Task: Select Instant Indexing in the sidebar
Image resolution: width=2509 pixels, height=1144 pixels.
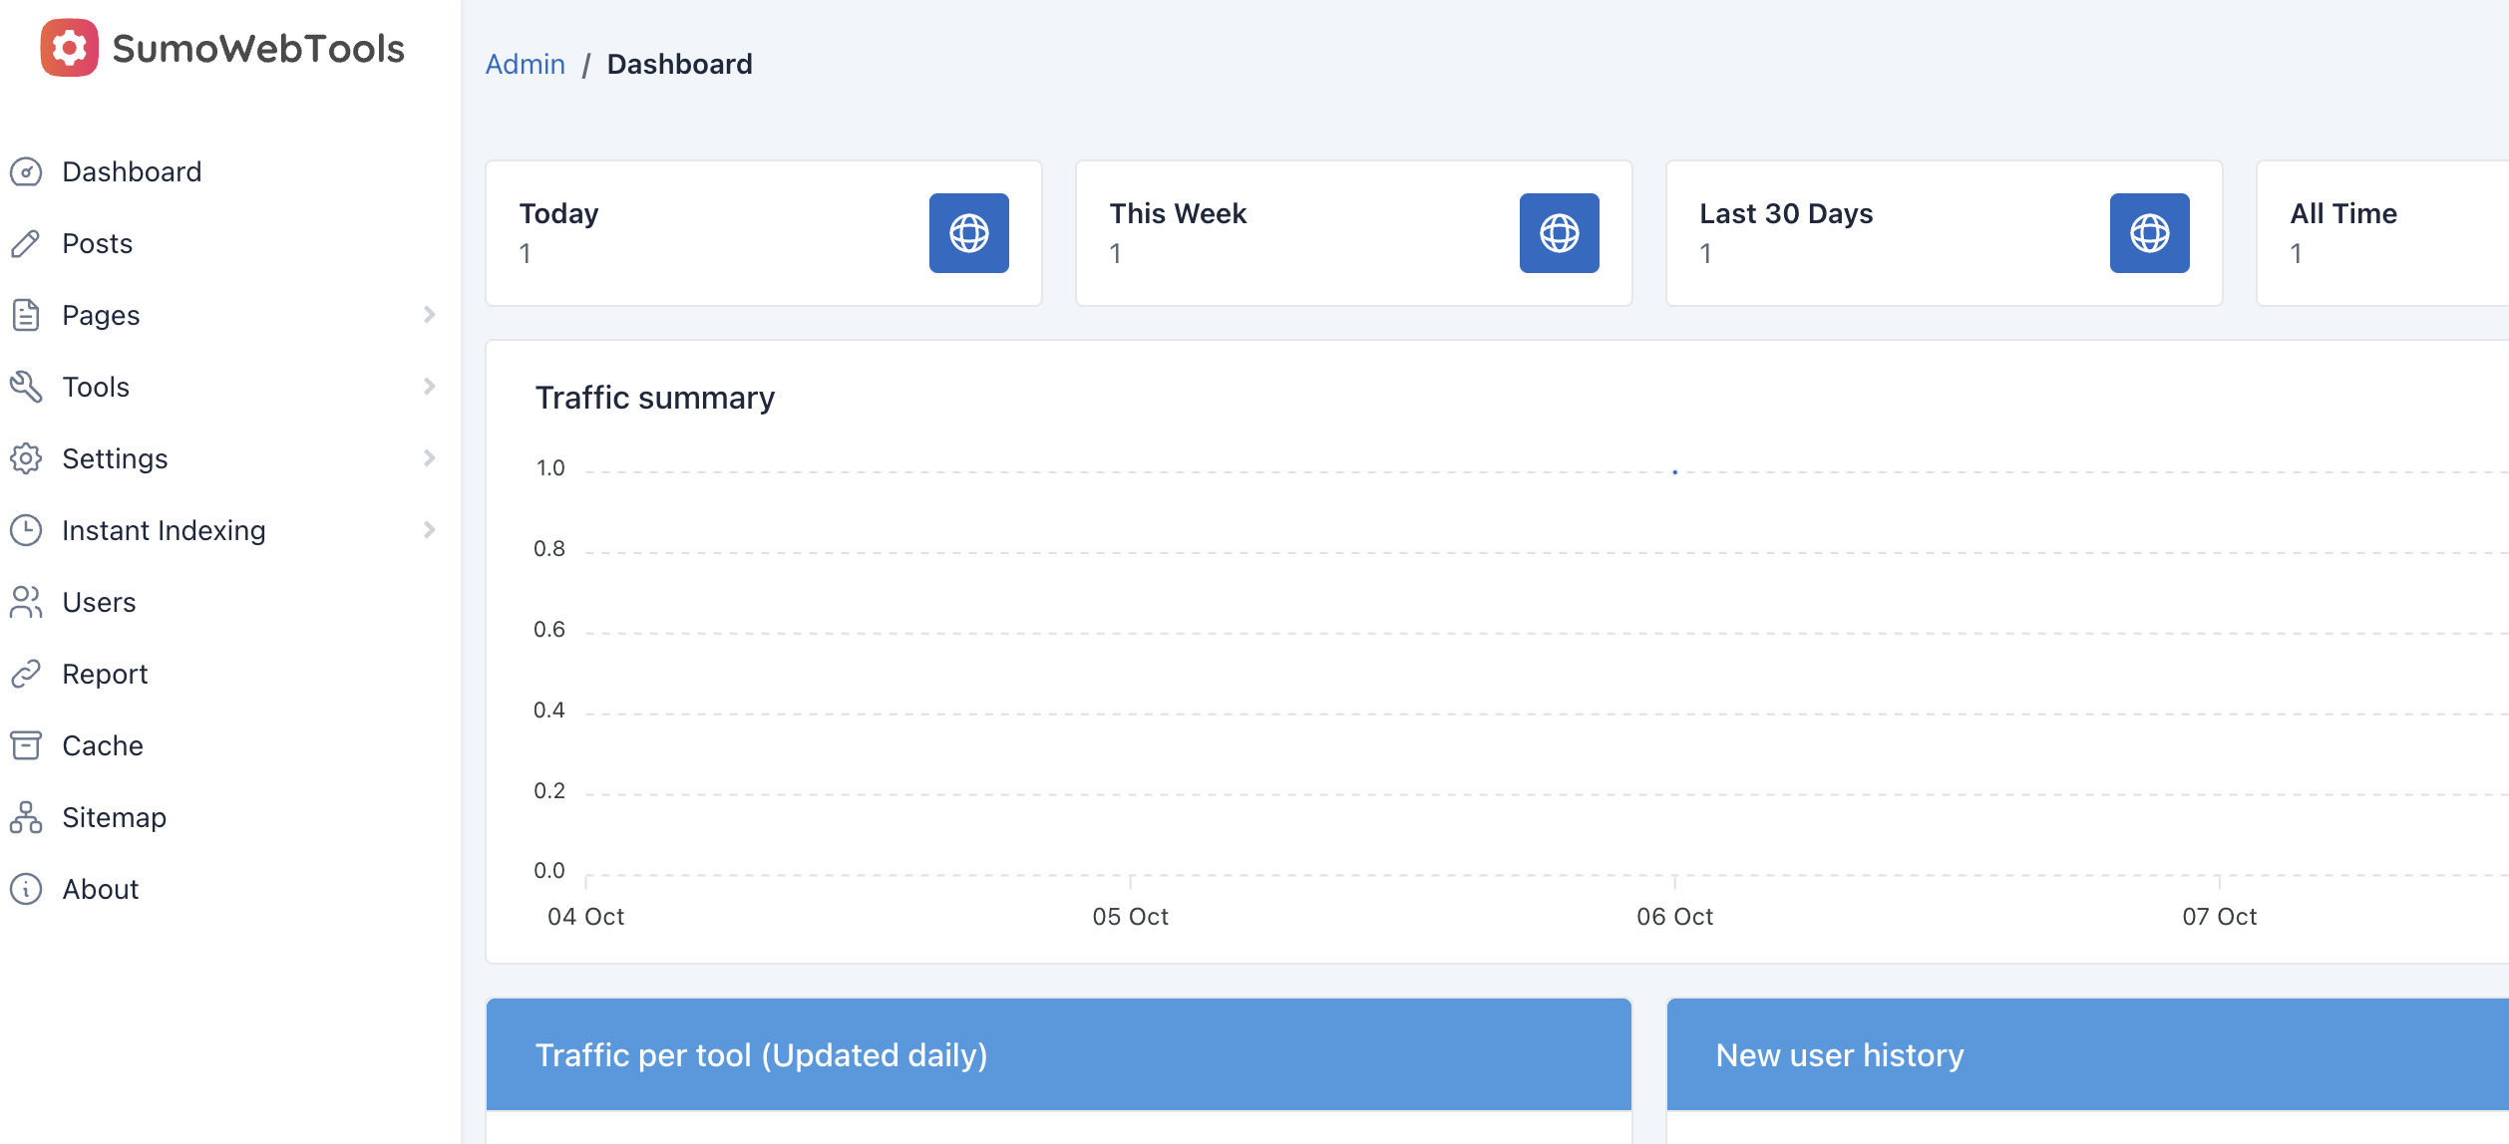Action: point(164,531)
